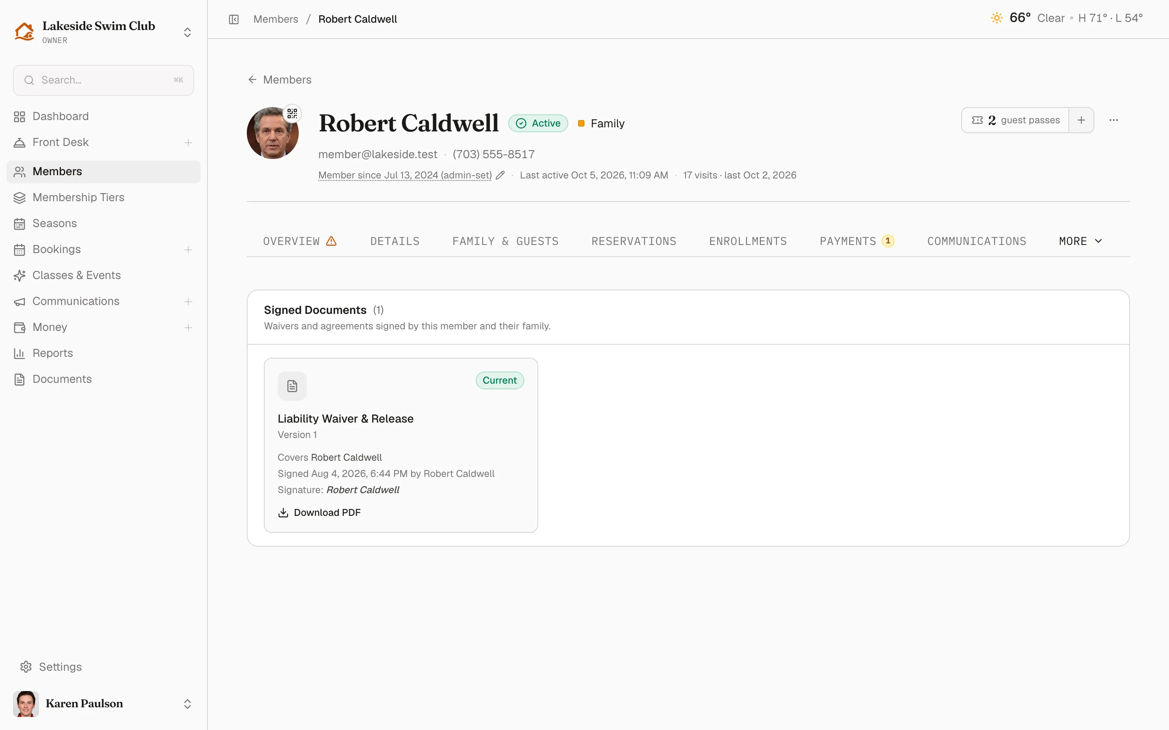The image size is (1169, 730).
Task: Expand the Lakeside Swim Club switcher
Action: (x=188, y=32)
